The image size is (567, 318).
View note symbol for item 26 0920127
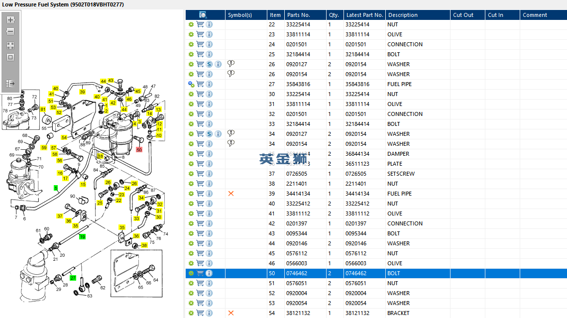pos(230,64)
